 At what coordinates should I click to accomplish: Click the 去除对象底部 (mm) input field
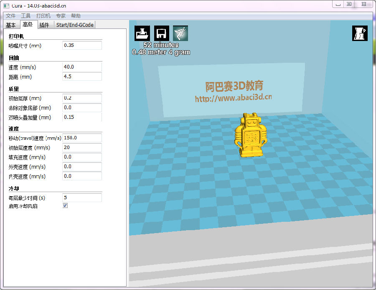[82, 108]
